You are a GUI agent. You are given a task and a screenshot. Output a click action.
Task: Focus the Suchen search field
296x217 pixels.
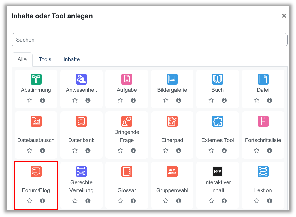149,40
